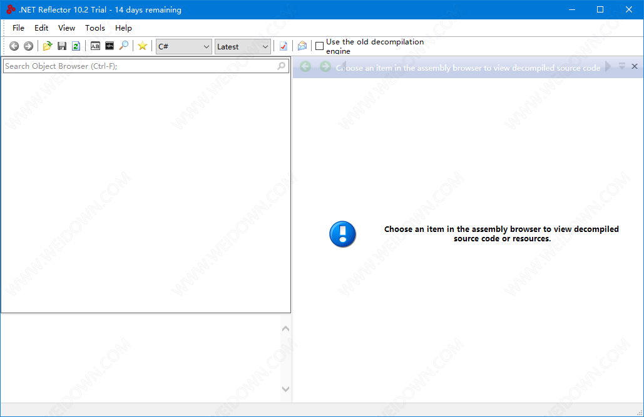Open the C# language dropdown
Screen dimensions: 644x417
click(x=183, y=46)
